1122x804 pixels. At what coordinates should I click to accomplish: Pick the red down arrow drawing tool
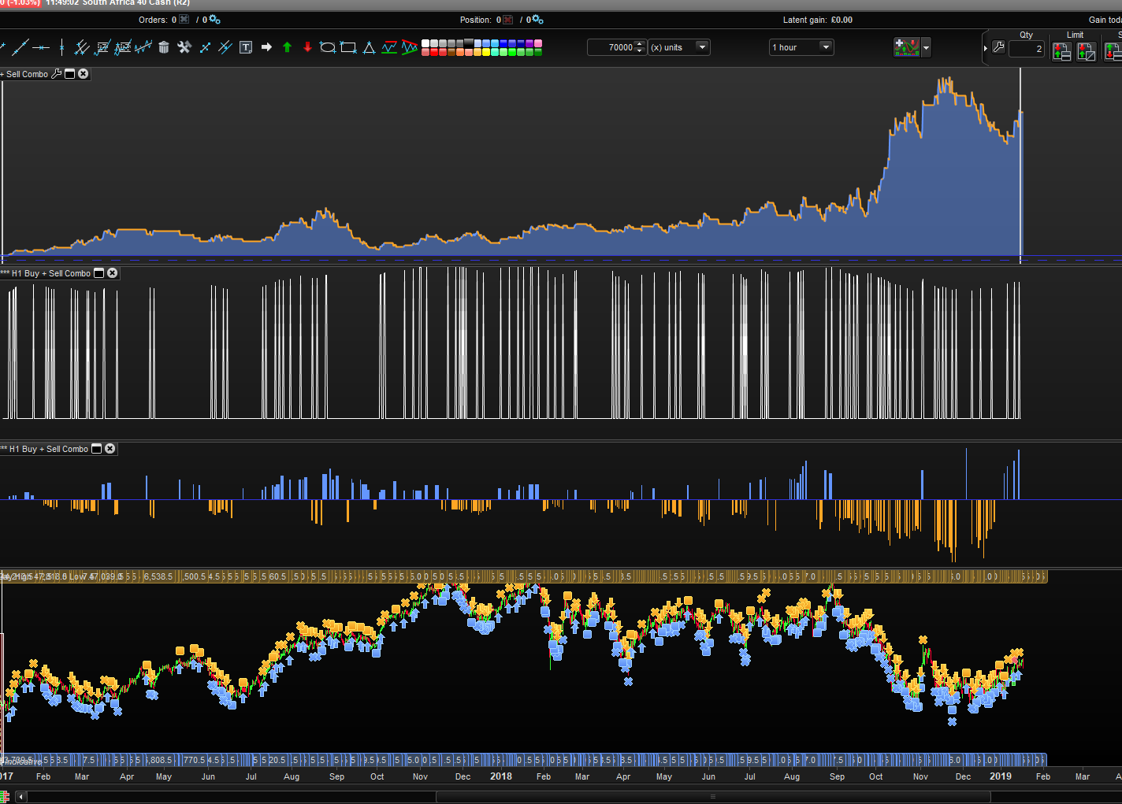(307, 47)
